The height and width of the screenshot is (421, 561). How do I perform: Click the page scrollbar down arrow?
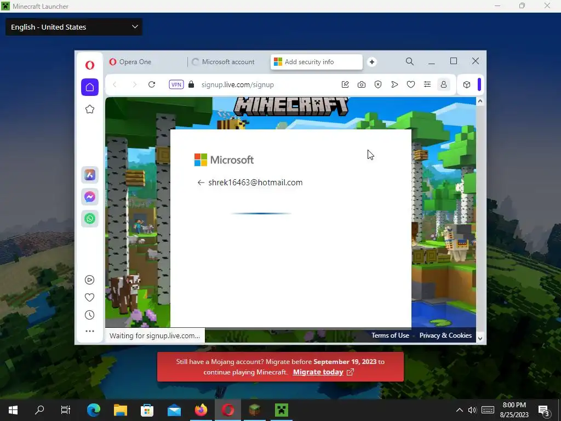click(x=480, y=338)
